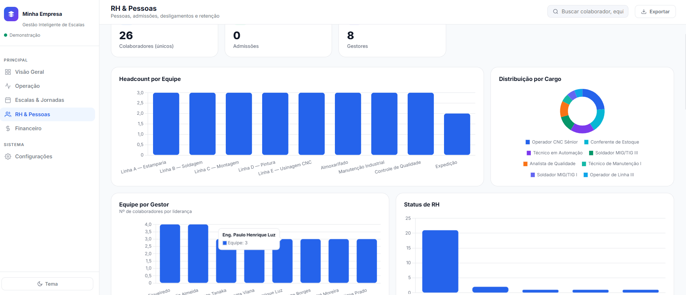Click the Expedição bar in Headcount chart
Screen dimensions: 686x295
[x=457, y=134]
